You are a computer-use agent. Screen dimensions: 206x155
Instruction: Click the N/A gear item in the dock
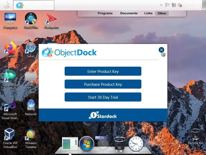102,143
